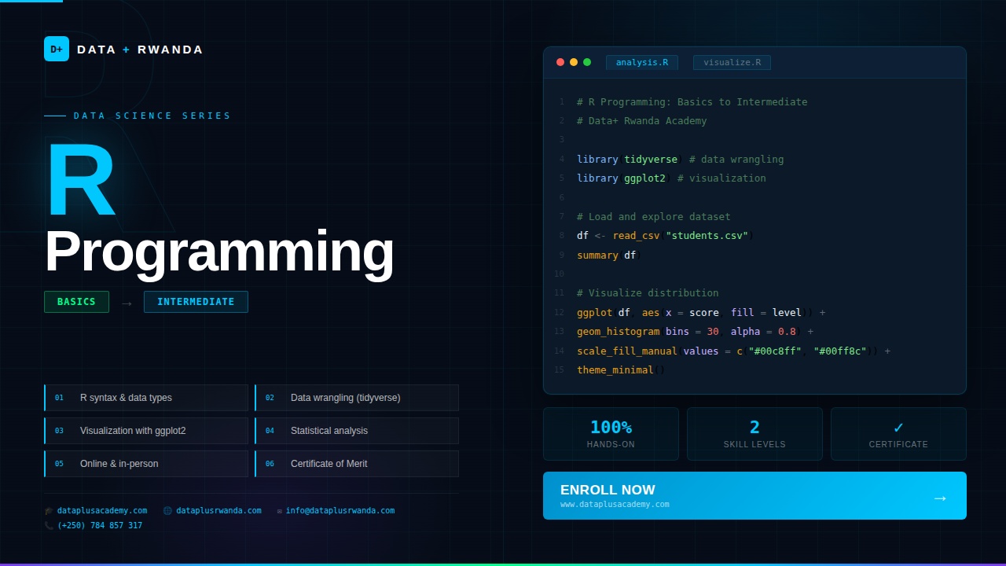
Task: Click the yellow dot in the code window
Action: click(x=574, y=62)
